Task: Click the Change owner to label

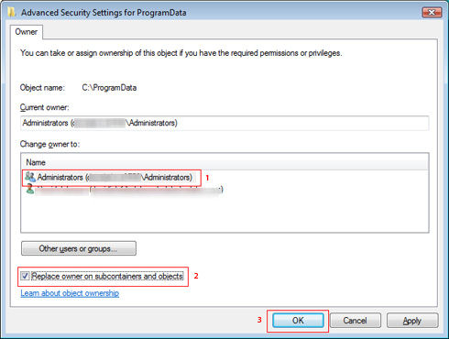Action: (x=49, y=144)
